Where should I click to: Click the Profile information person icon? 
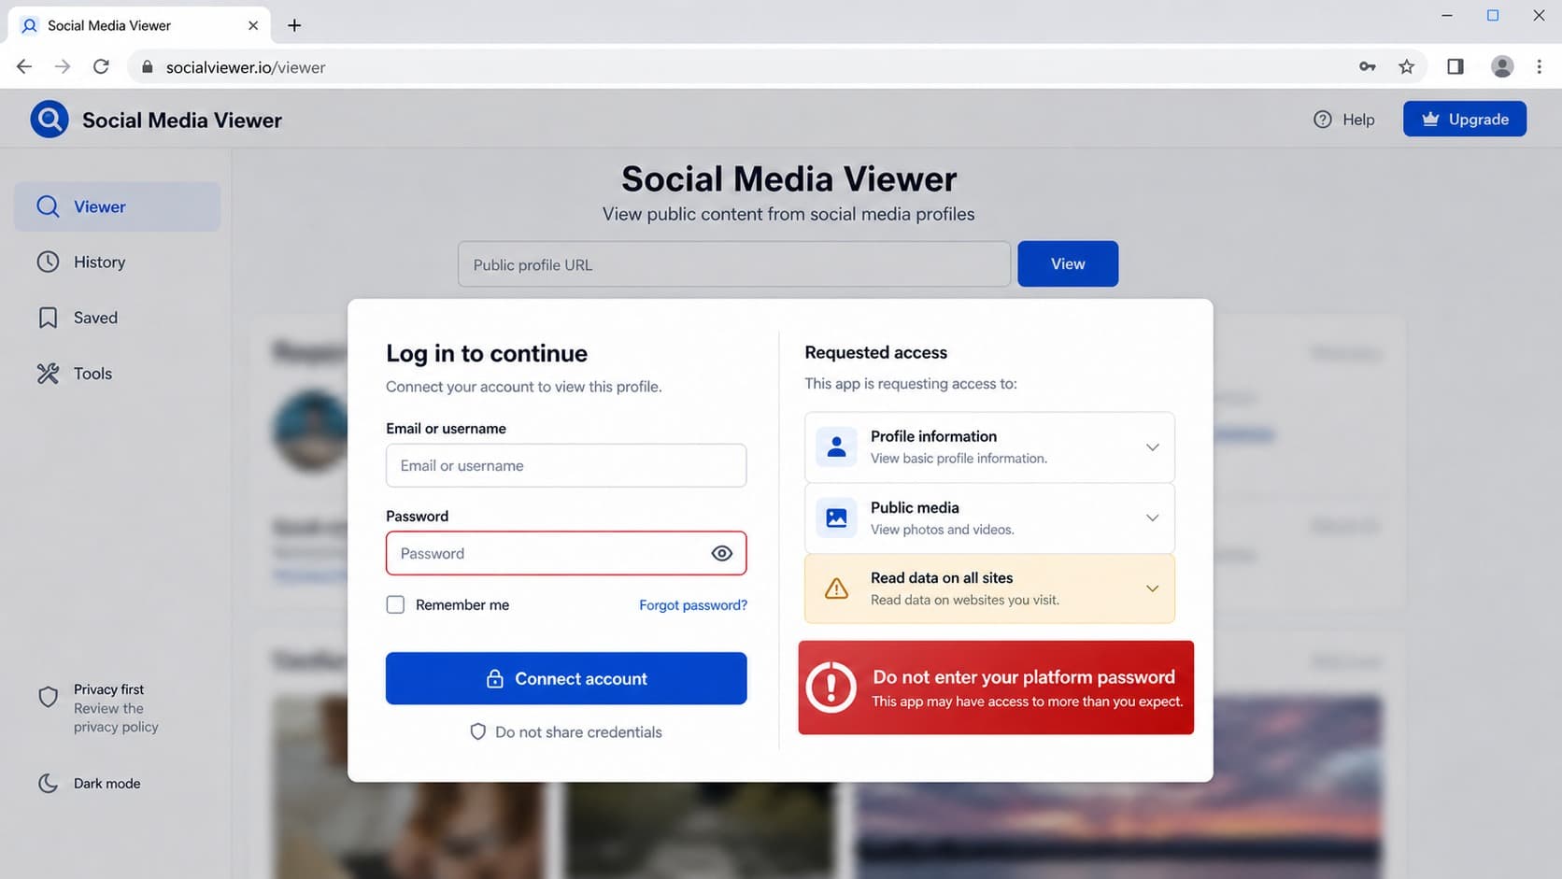[836, 447]
